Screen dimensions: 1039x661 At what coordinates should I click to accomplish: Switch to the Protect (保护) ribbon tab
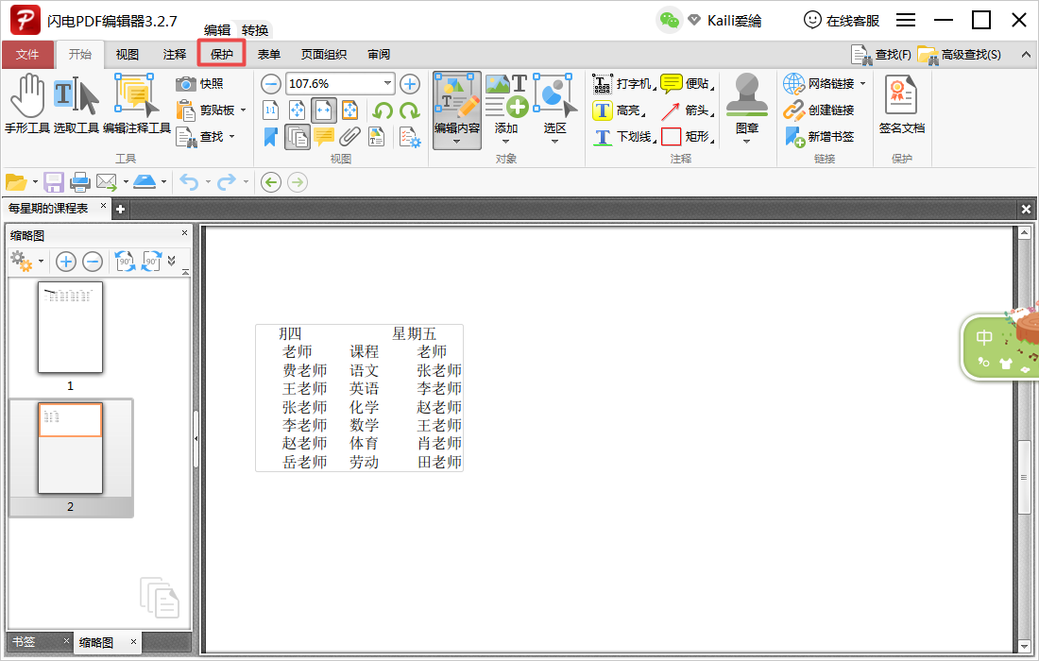pos(222,55)
